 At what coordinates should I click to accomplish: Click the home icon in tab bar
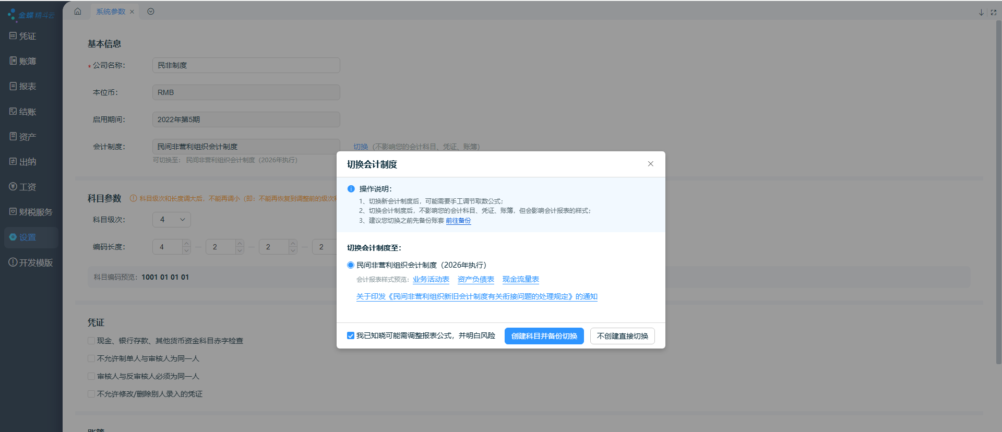(x=78, y=11)
